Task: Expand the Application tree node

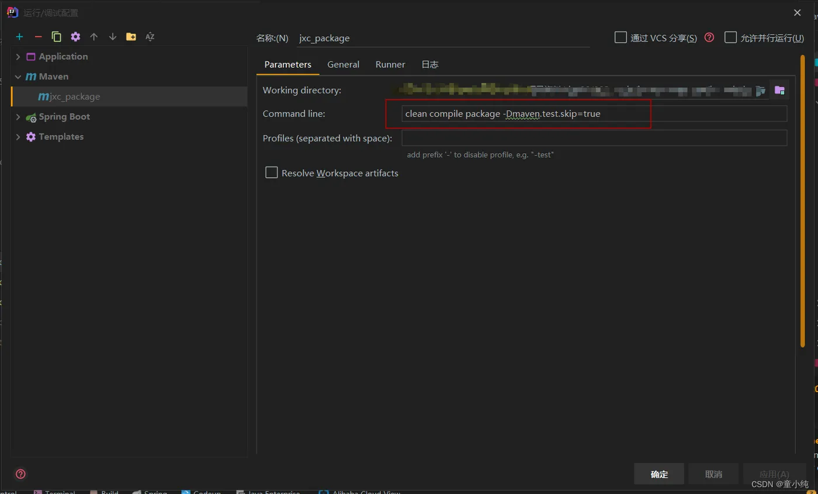Action: pos(18,57)
